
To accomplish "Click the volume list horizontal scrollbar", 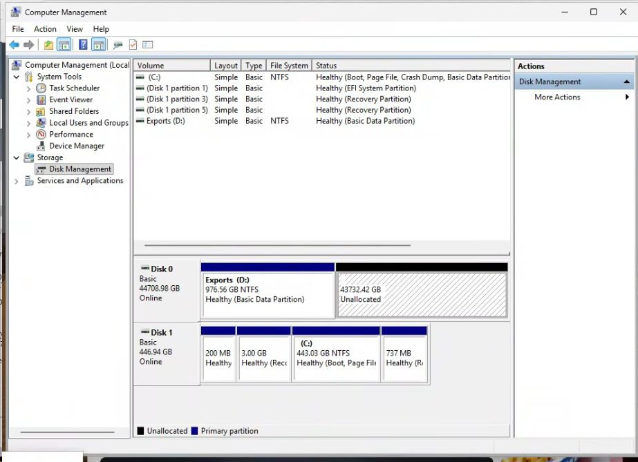I will [277, 245].
